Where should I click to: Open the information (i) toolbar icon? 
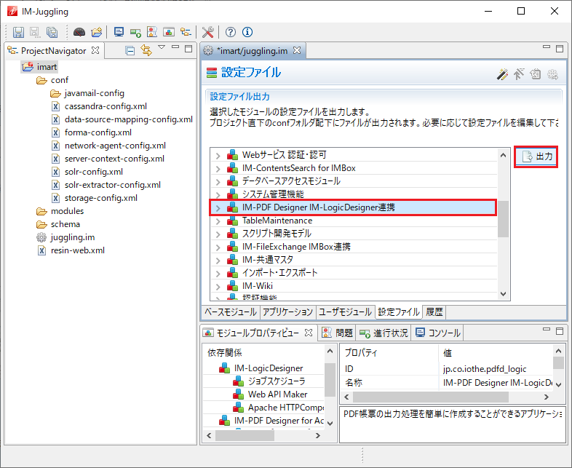click(247, 32)
